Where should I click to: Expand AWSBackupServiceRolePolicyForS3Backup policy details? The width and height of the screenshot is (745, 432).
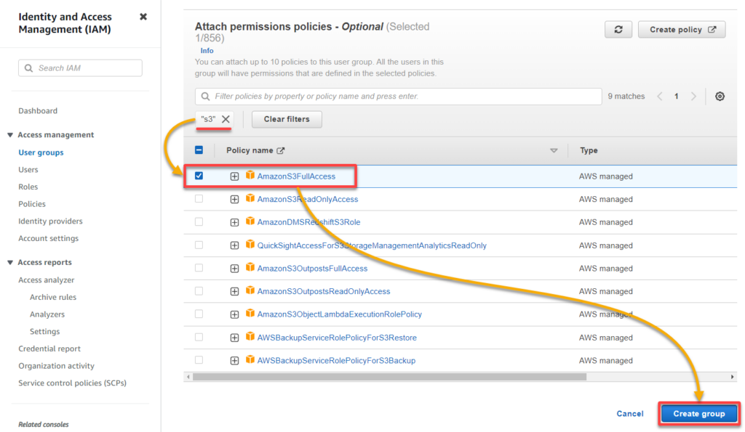[234, 361]
